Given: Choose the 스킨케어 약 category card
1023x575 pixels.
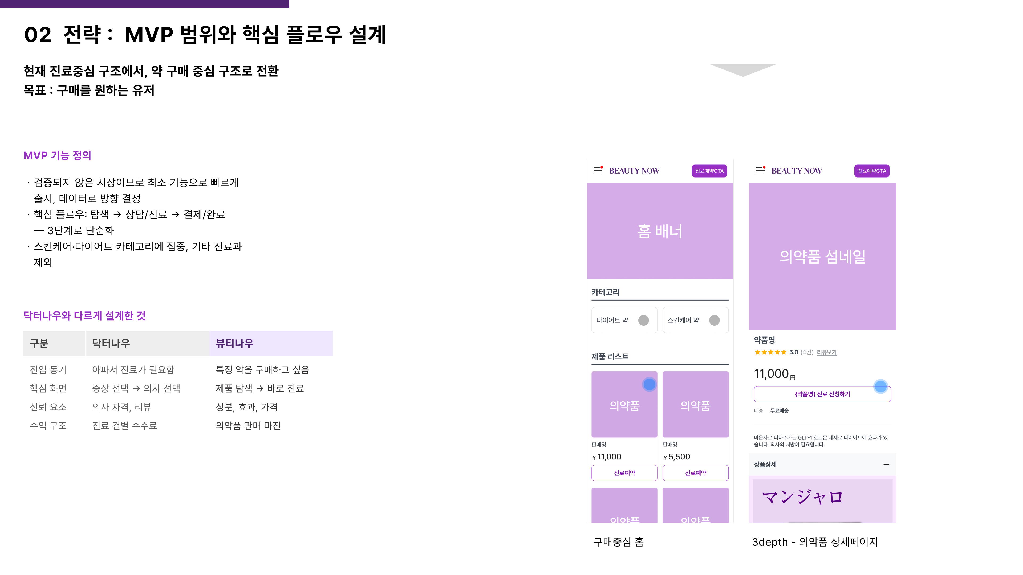Looking at the screenshot, I should [x=695, y=320].
